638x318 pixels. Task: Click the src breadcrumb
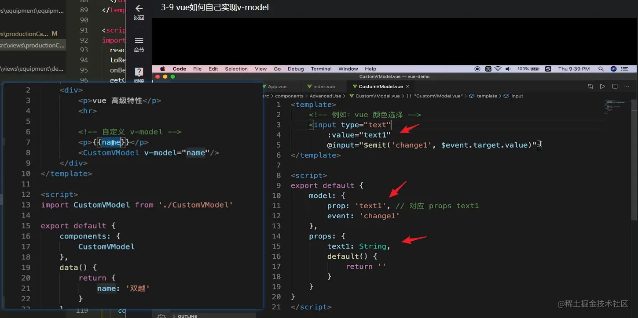tap(266, 96)
